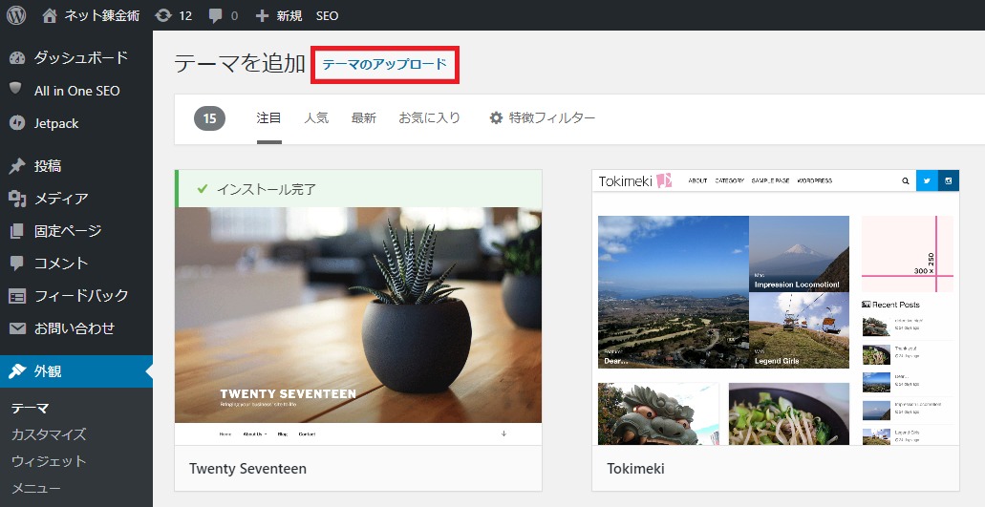Expand the メディア sidebar menu
985x507 pixels.
(61, 199)
